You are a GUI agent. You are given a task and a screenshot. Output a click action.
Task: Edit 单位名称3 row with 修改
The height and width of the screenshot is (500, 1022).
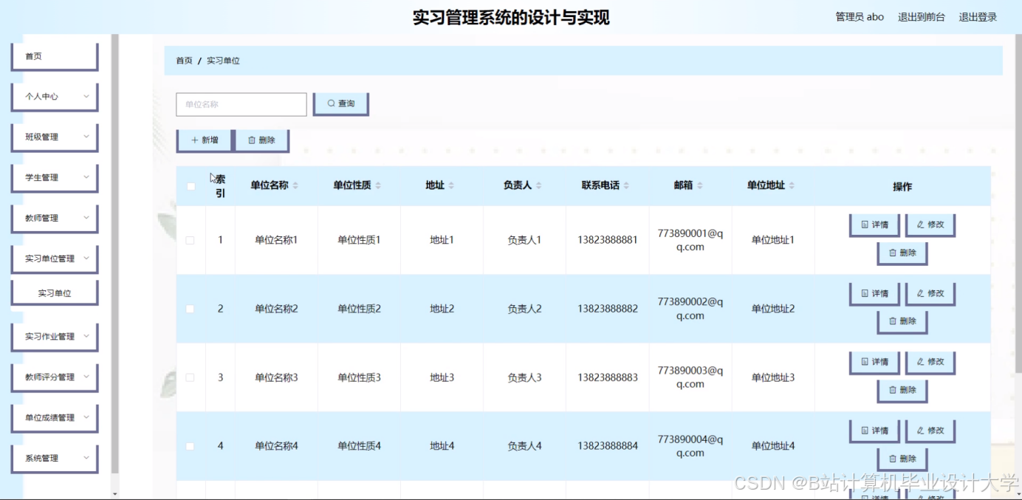click(930, 362)
